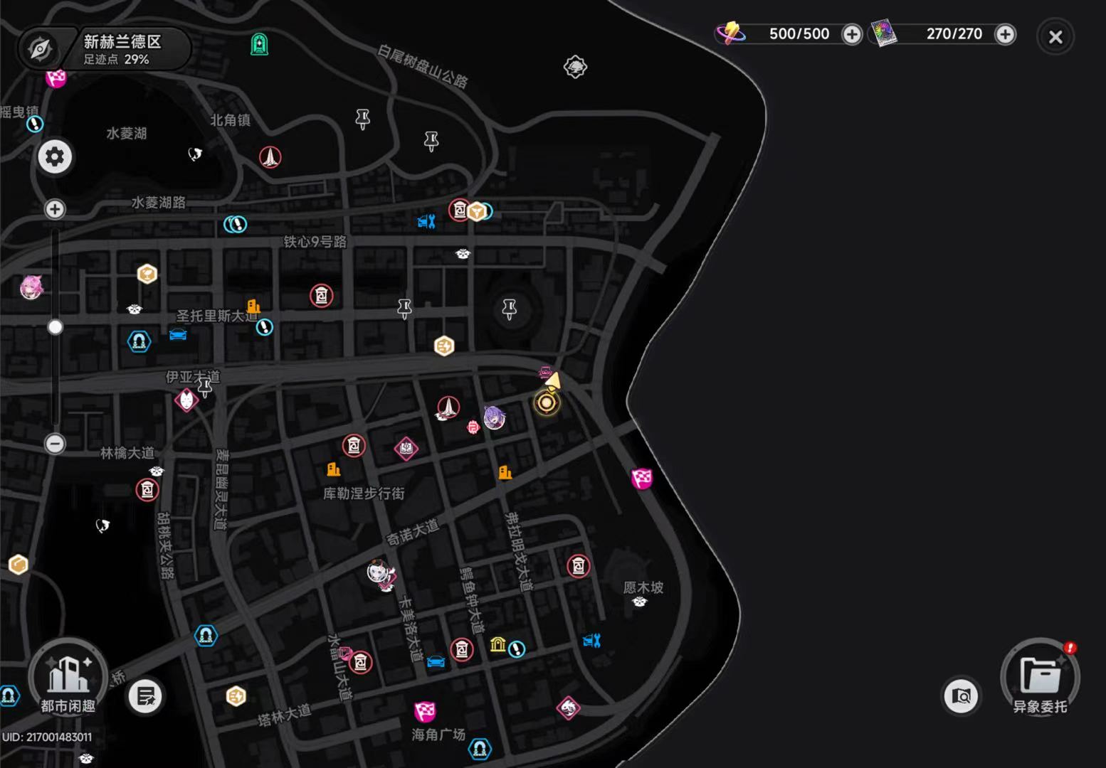The width and height of the screenshot is (1106, 768).
Task: Open the 都市闲趣 city leisure menu
Action: [68, 678]
